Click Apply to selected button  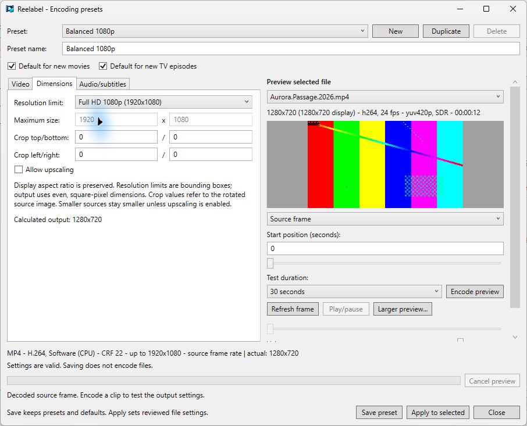438,412
